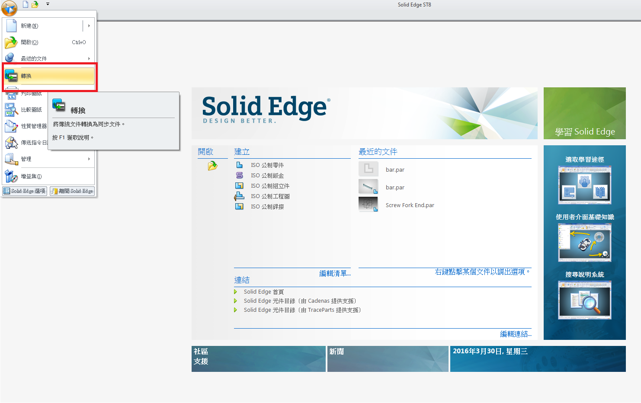
Task: Open 最近的文件 recent documents menu item
Action: (x=49, y=58)
